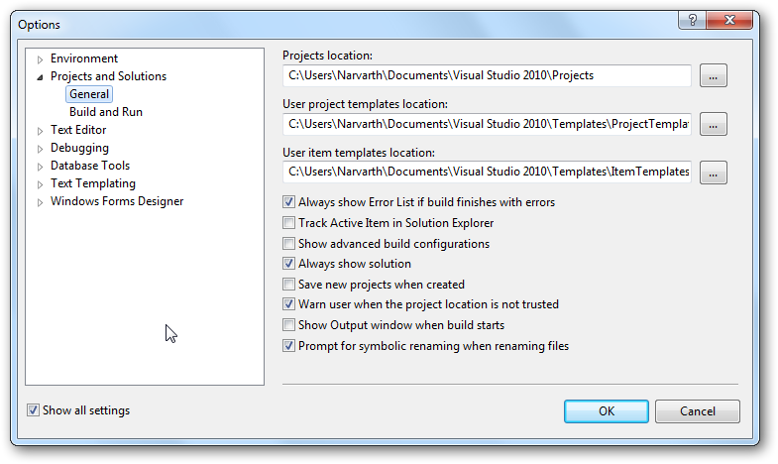Click the Help question mark button

(x=691, y=22)
